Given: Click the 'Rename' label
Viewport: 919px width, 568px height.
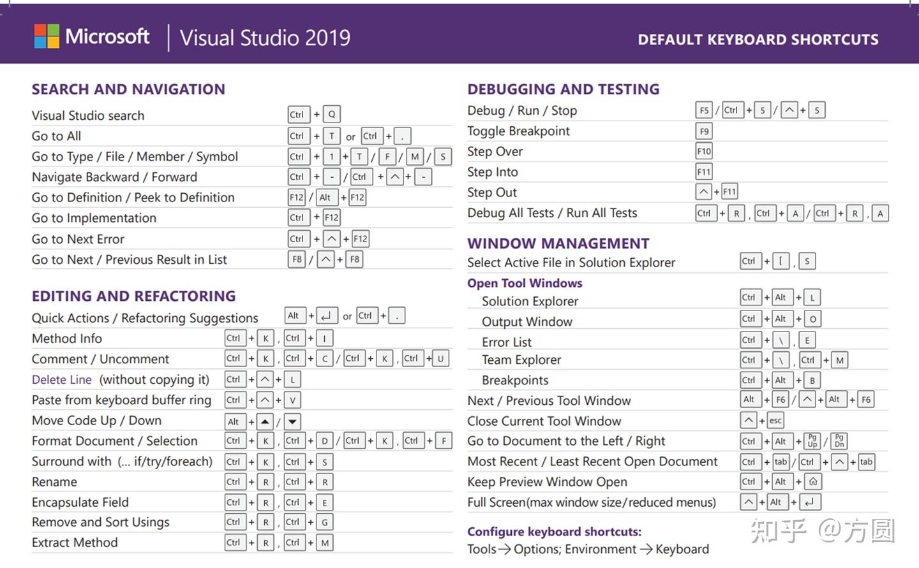Looking at the screenshot, I should point(54,482).
